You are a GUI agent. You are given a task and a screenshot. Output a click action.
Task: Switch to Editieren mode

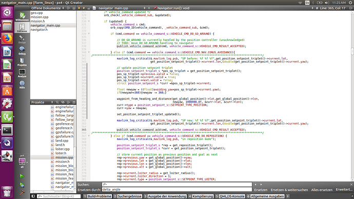click(x=22, y=28)
